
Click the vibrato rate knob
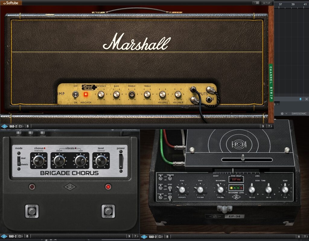pos(80,161)
